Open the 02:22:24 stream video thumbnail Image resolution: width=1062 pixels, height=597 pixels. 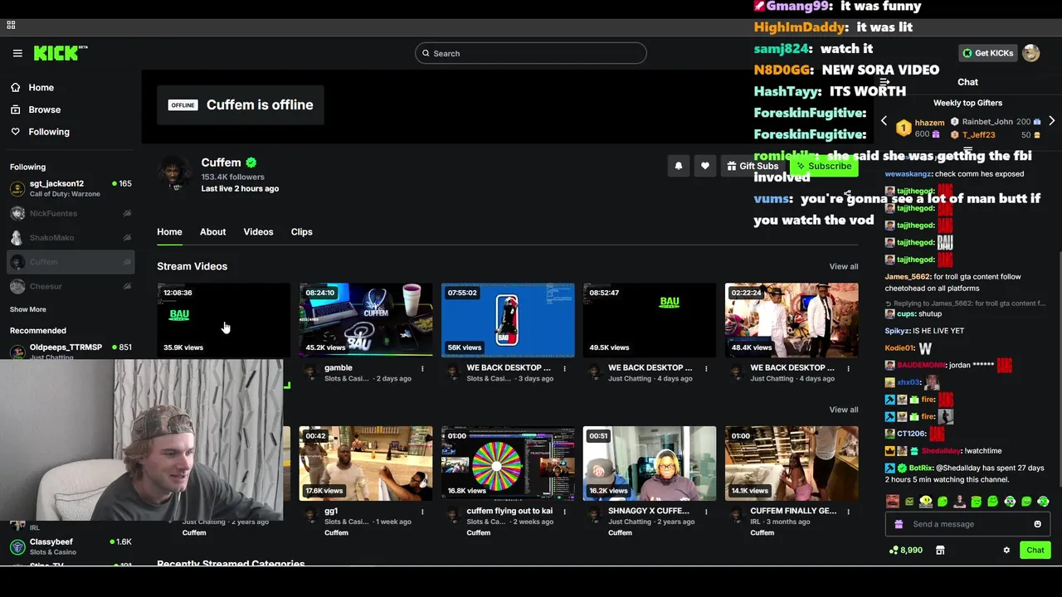point(792,320)
